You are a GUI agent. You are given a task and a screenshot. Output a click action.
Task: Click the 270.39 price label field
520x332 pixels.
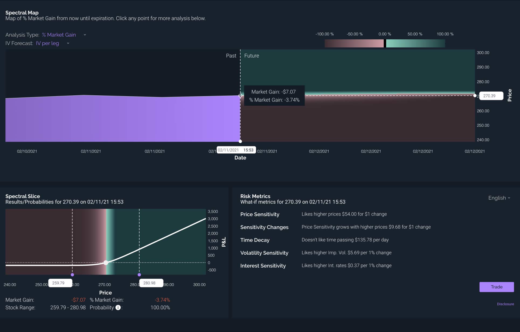[491, 96]
